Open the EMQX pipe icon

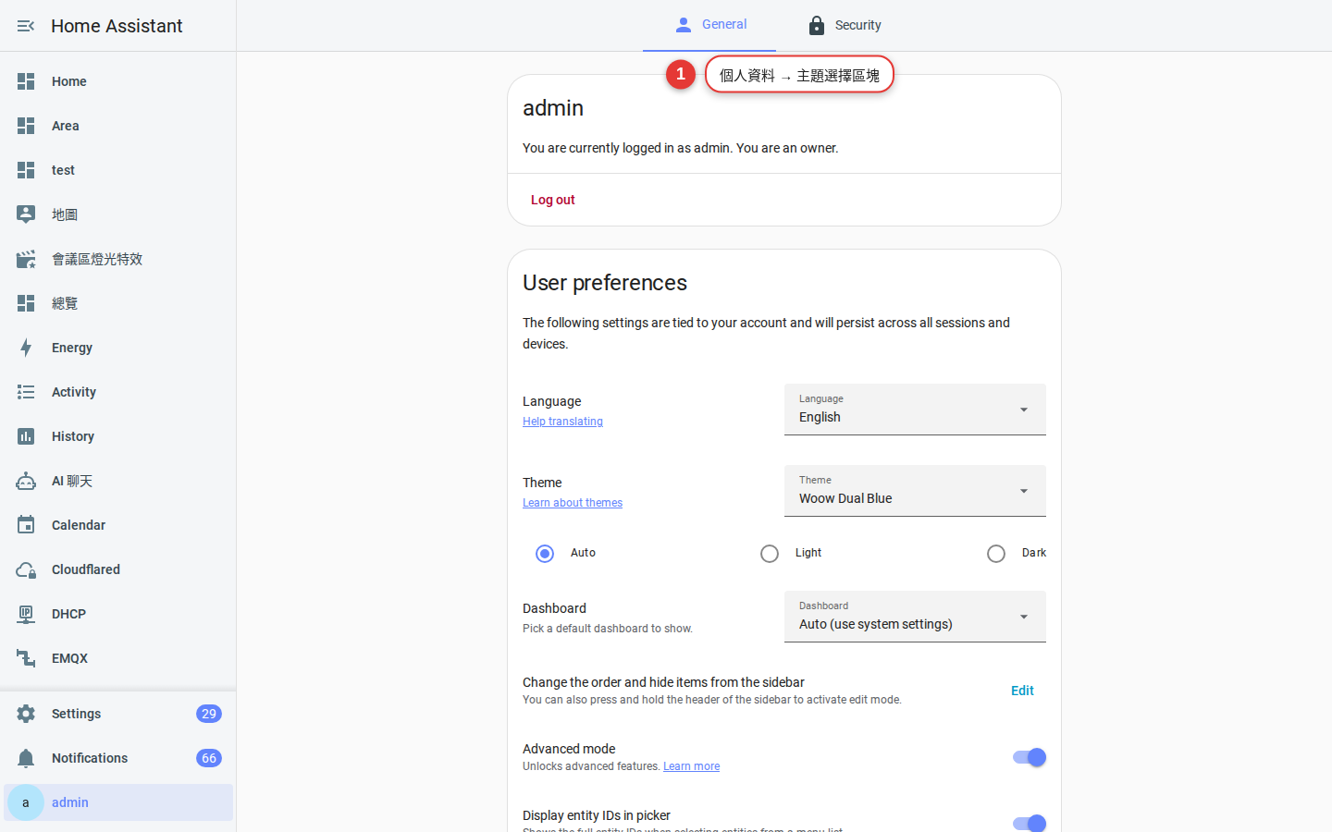point(26,658)
